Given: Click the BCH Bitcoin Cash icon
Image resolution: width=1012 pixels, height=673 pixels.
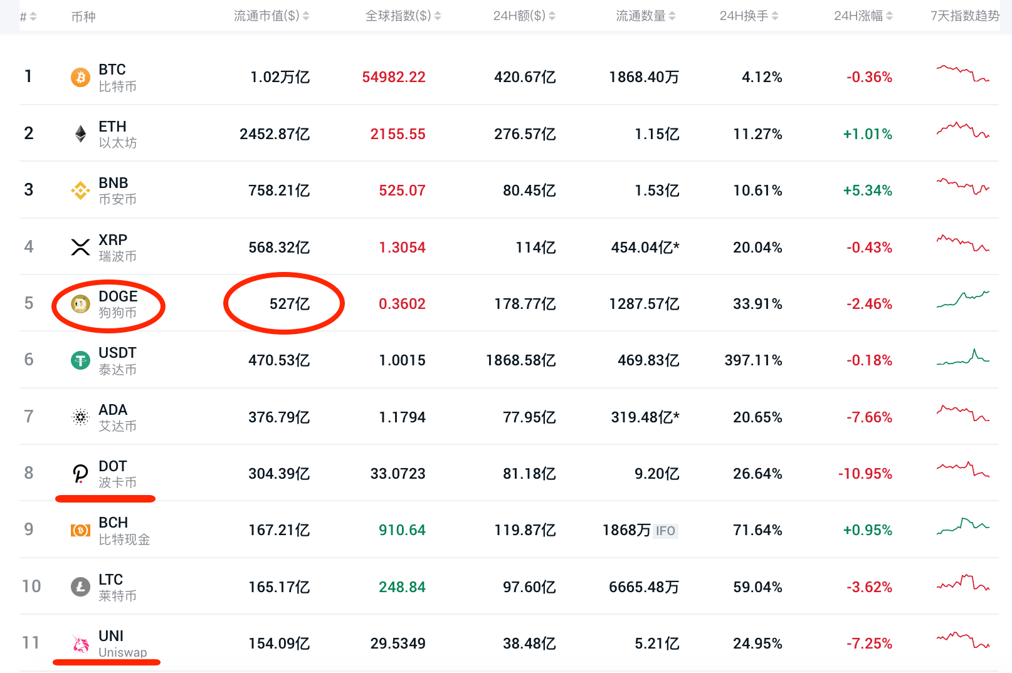Looking at the screenshot, I should coord(80,530).
